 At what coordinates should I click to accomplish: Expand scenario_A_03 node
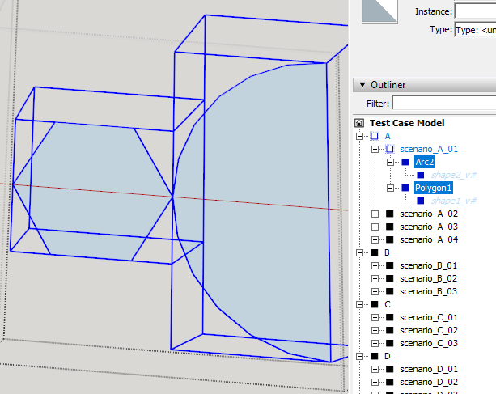point(375,227)
